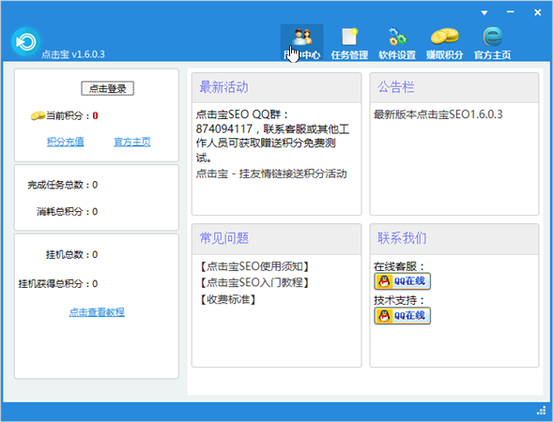Open 点击宝 - 挂友情链接送积分活动 link
This screenshot has width=553, height=422.
click(x=271, y=173)
